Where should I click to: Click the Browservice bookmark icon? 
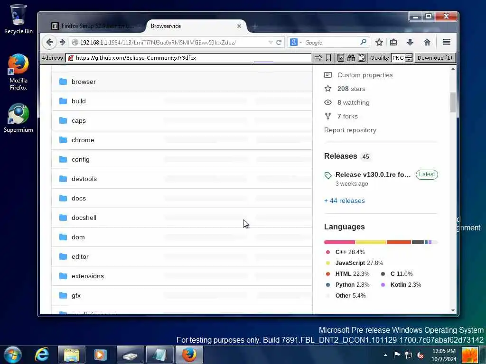[x=328, y=57]
